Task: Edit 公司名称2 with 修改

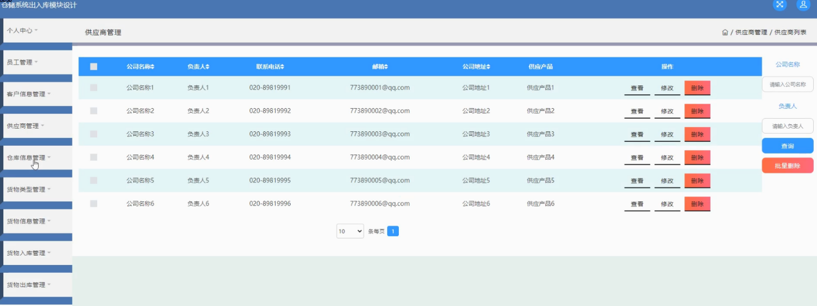Action: 667,111
